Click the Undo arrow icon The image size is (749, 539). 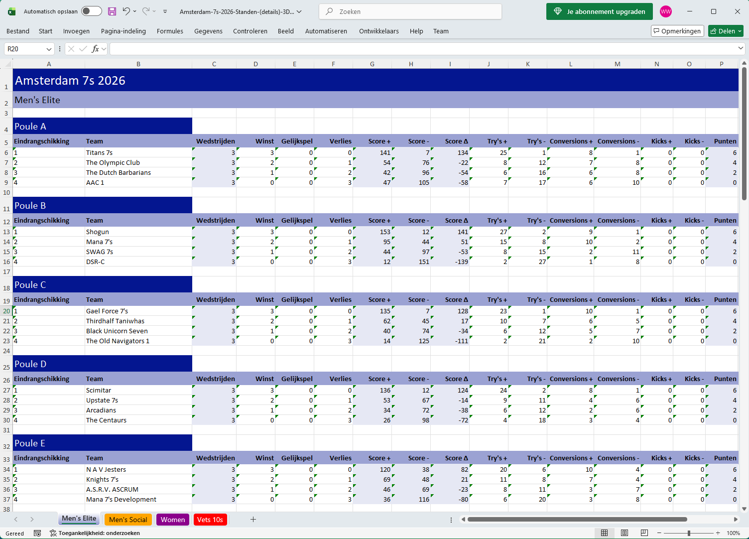126,11
